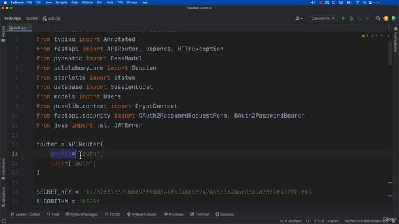Image resolution: width=399 pixels, height=224 pixels.
Task: Click the Stop process square icon
Action: click(x=367, y=18)
